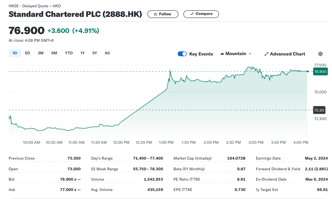The height and width of the screenshot is (199, 332).
Task: Click the Ask value 77.000 x --
Action: [x=70, y=190]
